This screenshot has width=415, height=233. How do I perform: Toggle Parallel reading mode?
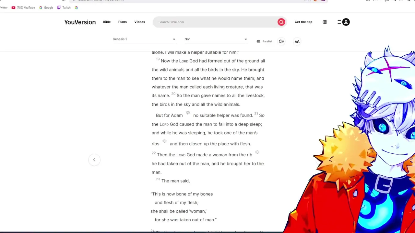pyautogui.click(x=264, y=41)
